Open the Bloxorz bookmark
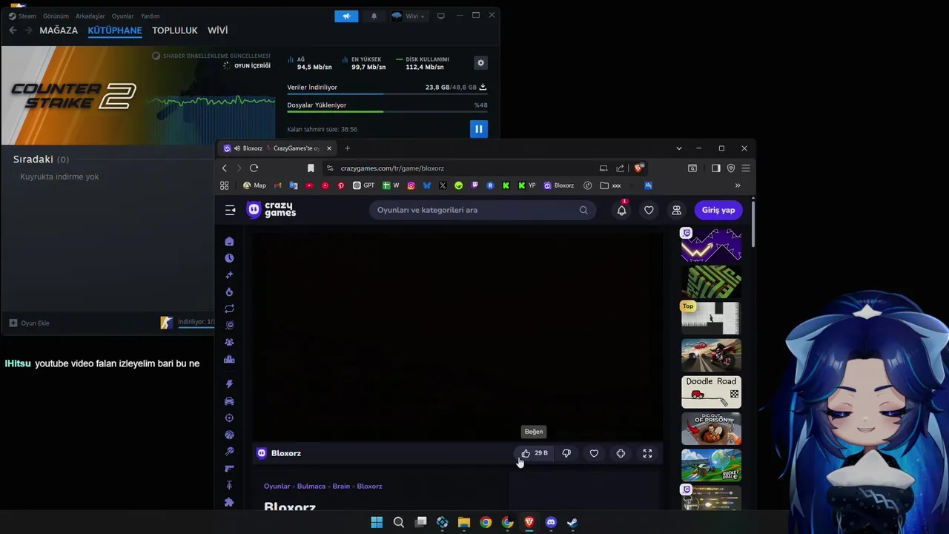Viewport: 949px width, 534px height. 559,185
